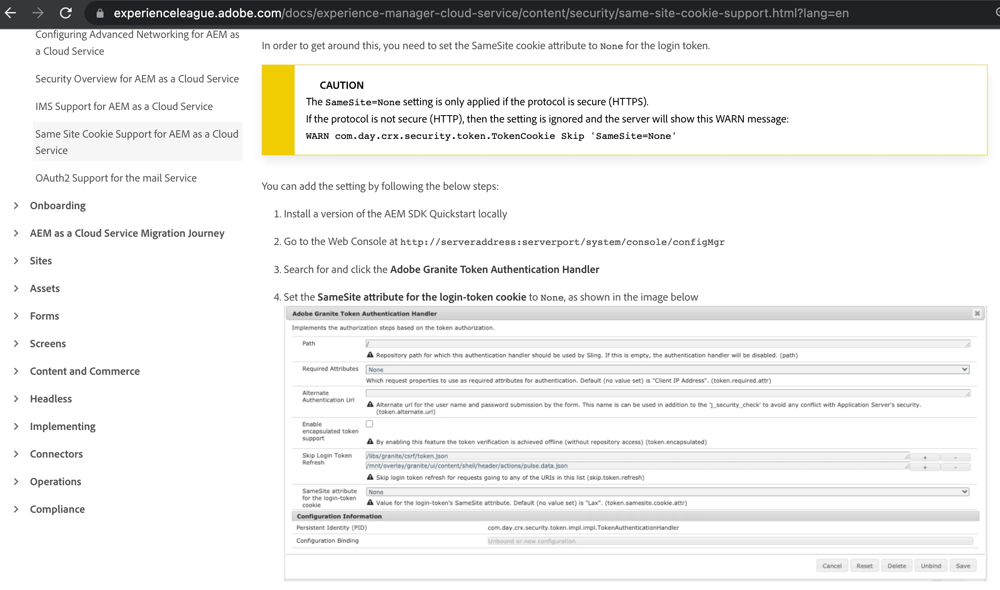Click the Save button in config dialog
The height and width of the screenshot is (590, 1000).
[962, 566]
